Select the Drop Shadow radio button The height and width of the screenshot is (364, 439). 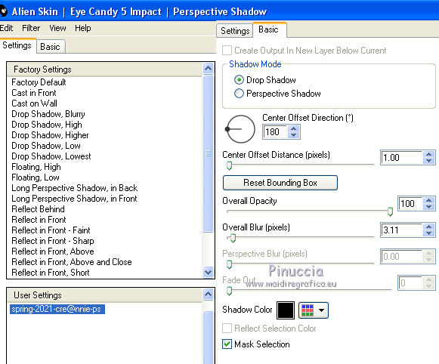(239, 80)
